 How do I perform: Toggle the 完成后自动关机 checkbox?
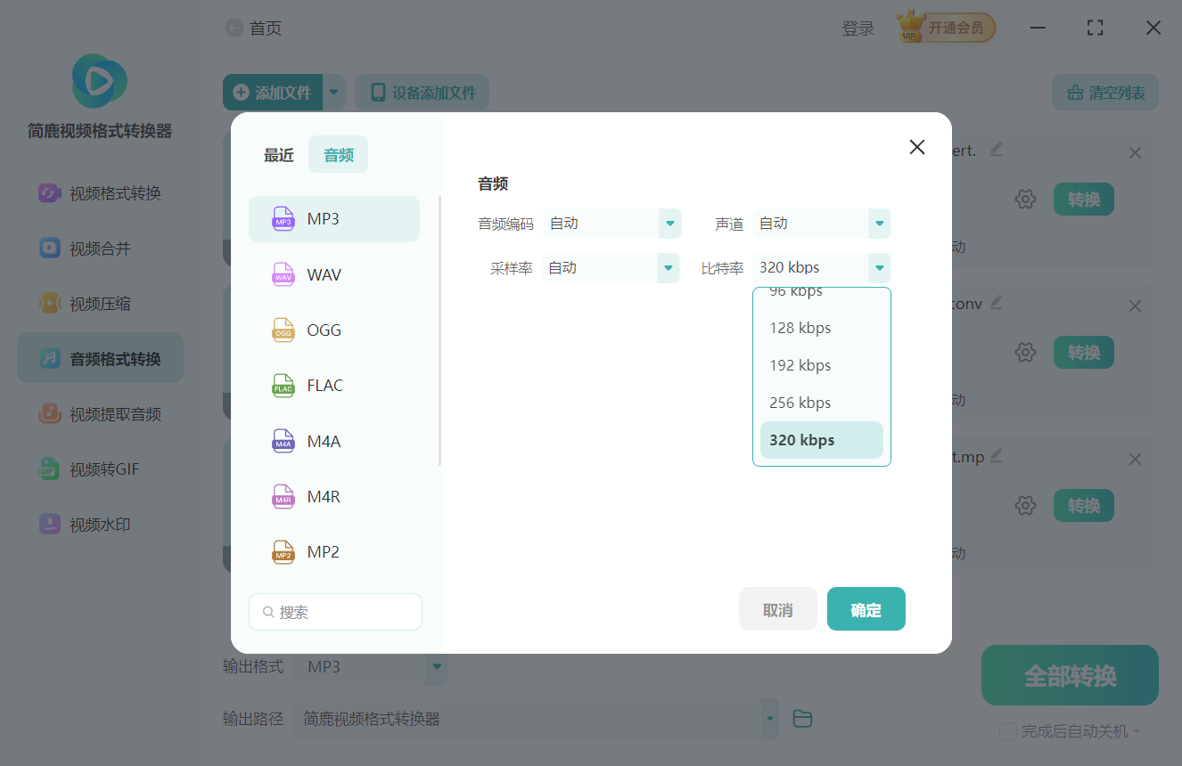point(1008,731)
